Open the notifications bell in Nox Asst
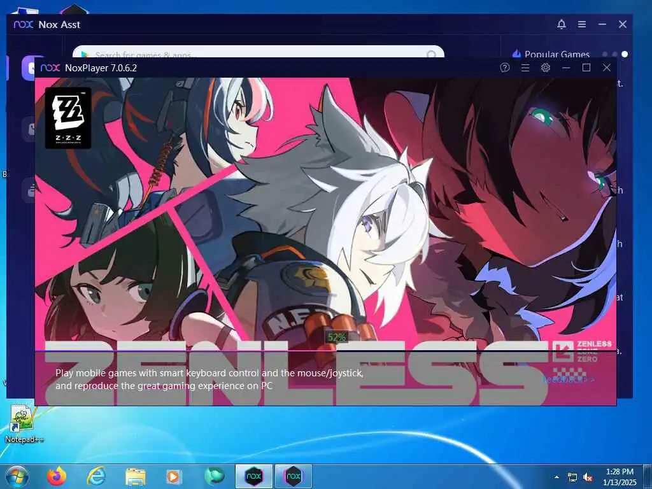The height and width of the screenshot is (489, 652). 562,24
